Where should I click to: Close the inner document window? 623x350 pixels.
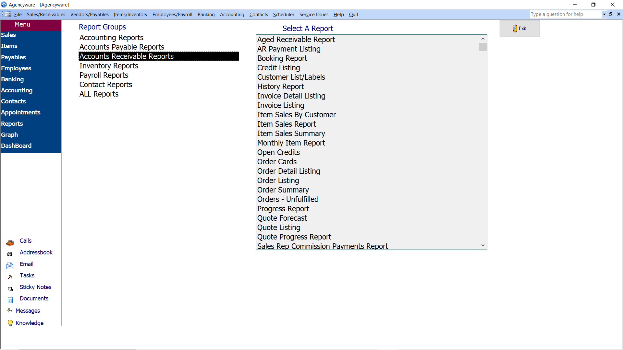tap(619, 14)
